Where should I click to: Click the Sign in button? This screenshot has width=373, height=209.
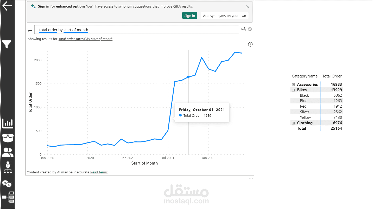pyautogui.click(x=190, y=16)
